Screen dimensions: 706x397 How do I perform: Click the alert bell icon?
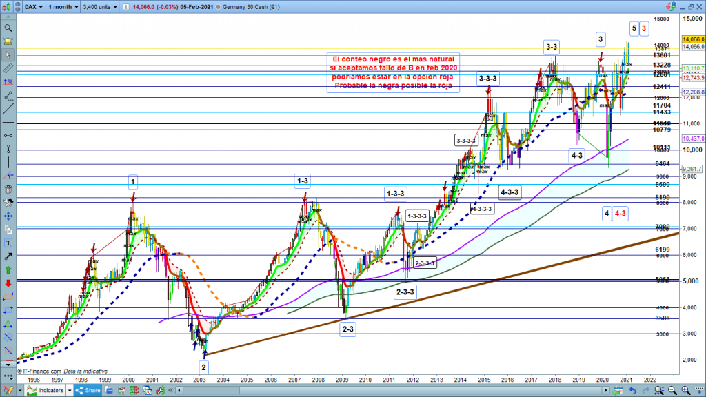tap(8, 42)
